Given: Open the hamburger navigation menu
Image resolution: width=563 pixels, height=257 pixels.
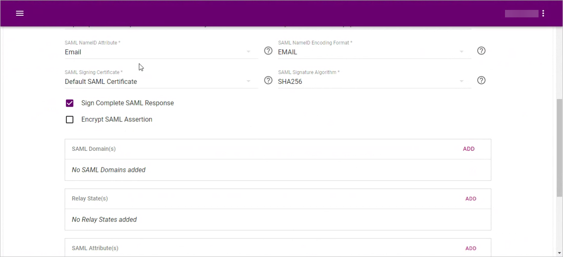Looking at the screenshot, I should [19, 13].
